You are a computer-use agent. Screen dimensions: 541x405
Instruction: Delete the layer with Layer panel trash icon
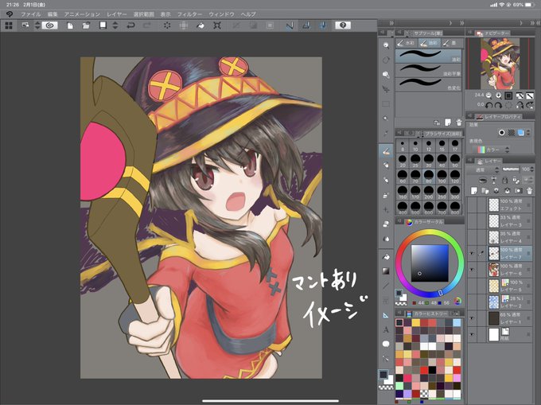529,190
